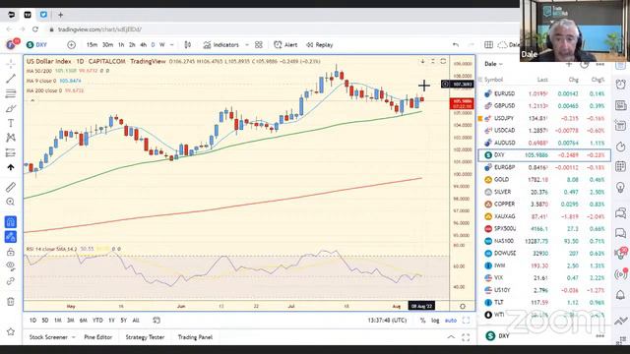Open favorites star in left toolbar

pyautogui.click(x=11, y=331)
